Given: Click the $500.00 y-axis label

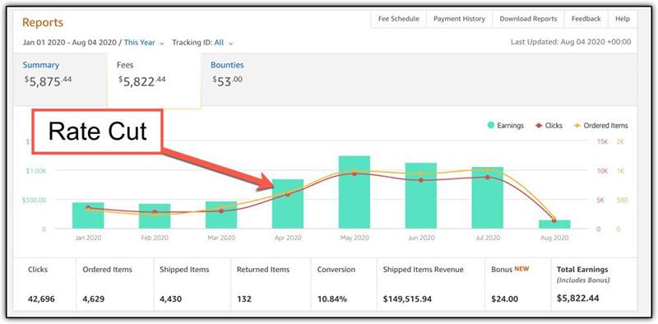Looking at the screenshot, I should pos(35,200).
